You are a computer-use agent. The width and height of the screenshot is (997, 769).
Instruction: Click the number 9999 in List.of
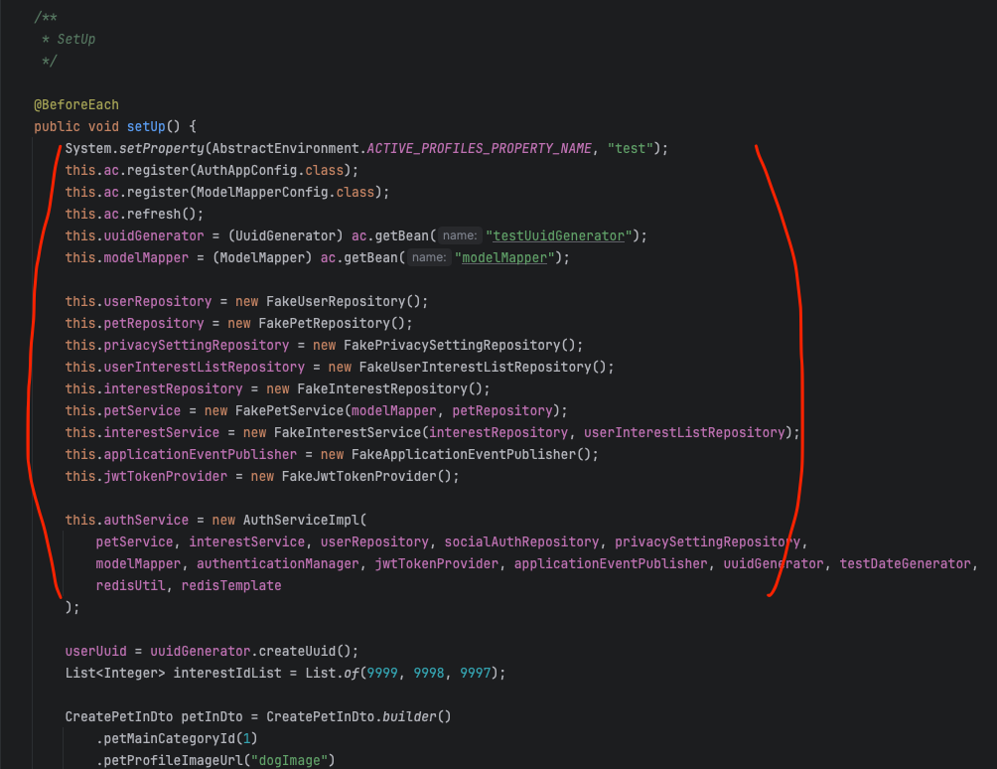382,673
